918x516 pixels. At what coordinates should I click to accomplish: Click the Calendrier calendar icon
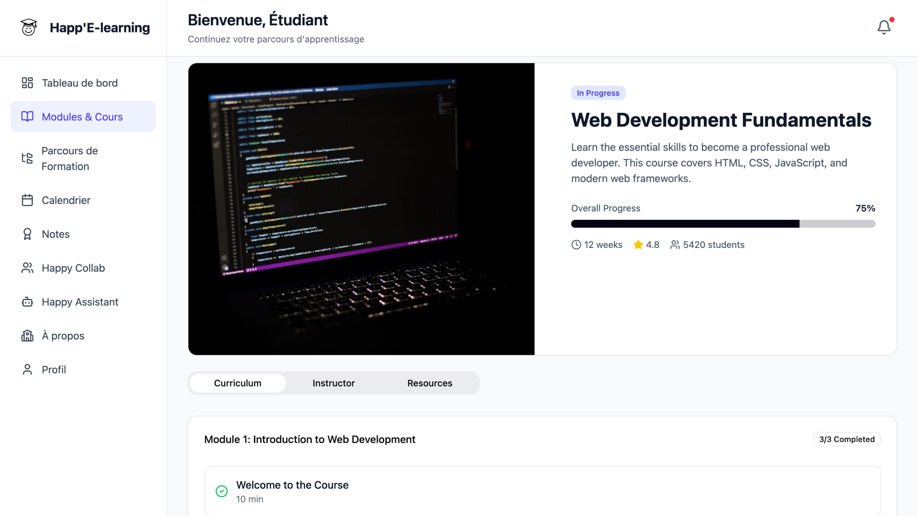[27, 200]
